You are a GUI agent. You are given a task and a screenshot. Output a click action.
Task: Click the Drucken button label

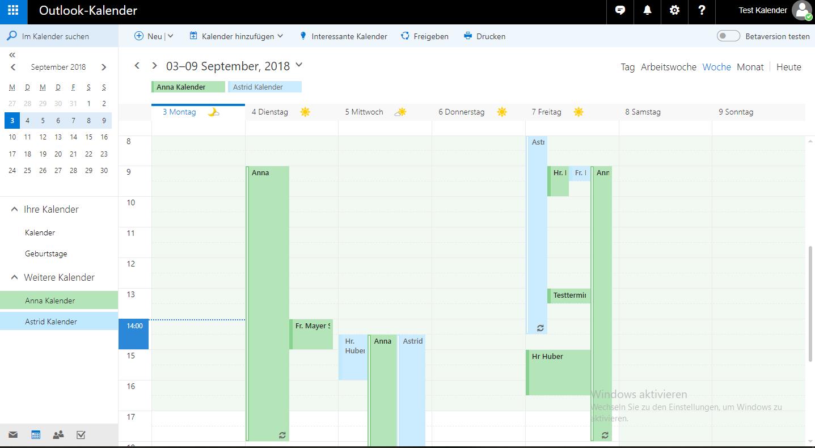point(491,36)
